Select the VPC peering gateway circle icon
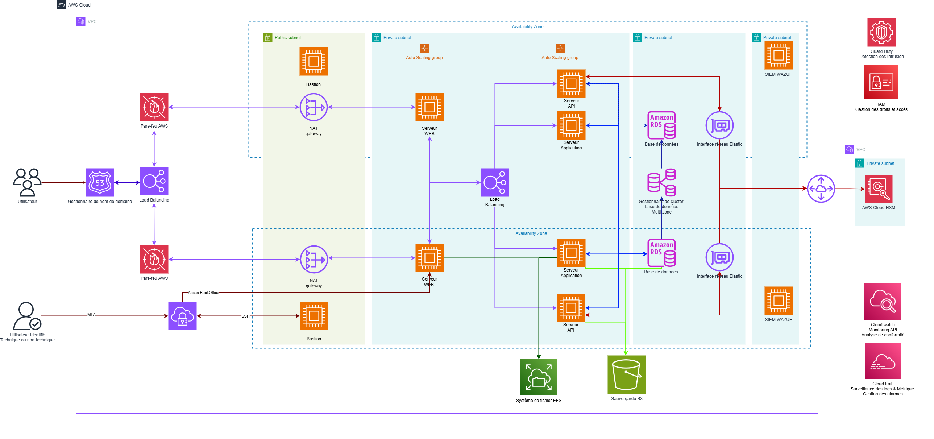The image size is (934, 439). pyautogui.click(x=821, y=189)
